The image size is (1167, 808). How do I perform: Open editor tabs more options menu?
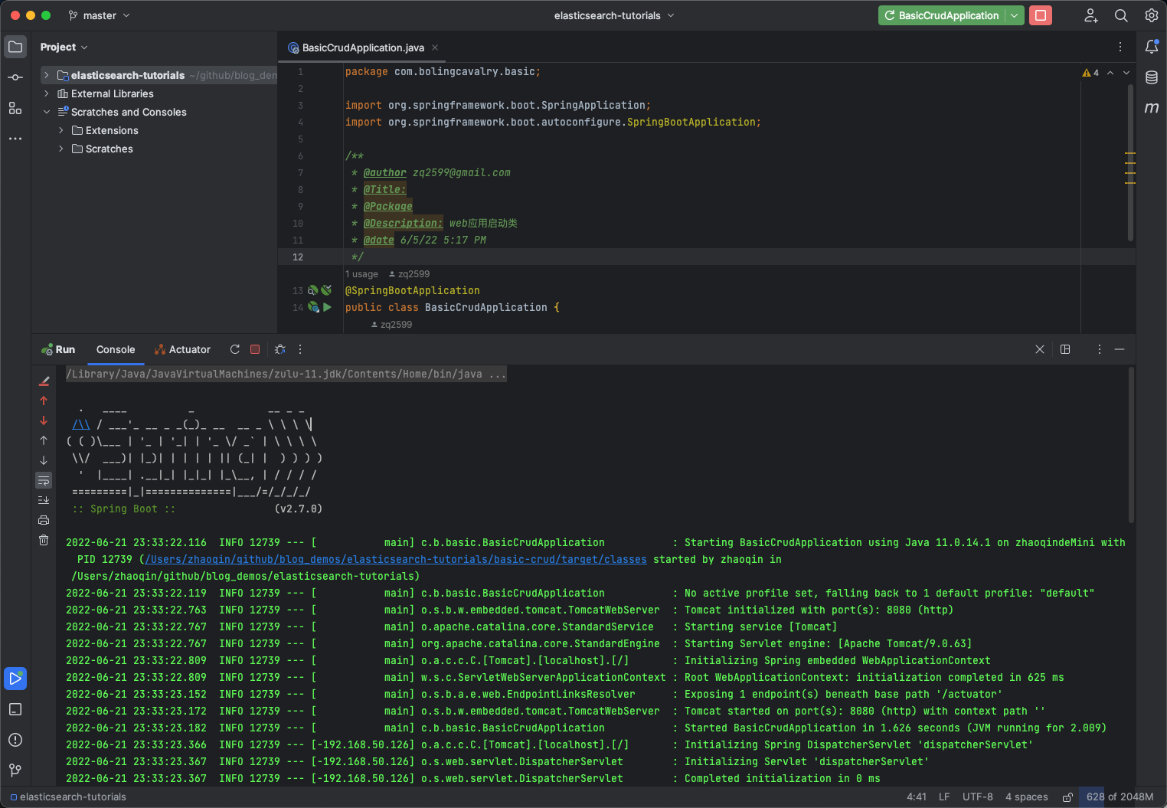[1120, 47]
